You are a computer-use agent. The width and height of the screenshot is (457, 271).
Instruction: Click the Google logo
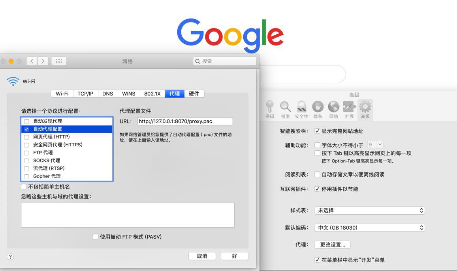(x=230, y=36)
